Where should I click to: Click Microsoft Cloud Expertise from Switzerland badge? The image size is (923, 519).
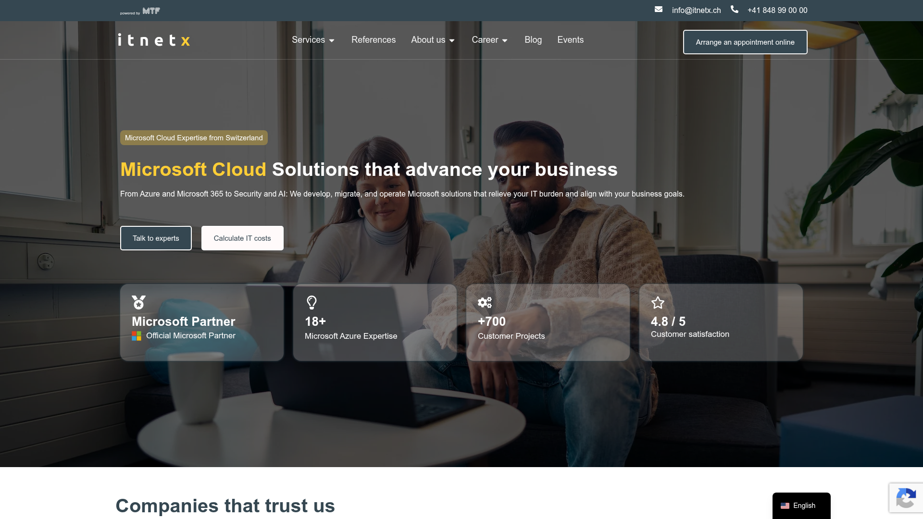pos(194,138)
